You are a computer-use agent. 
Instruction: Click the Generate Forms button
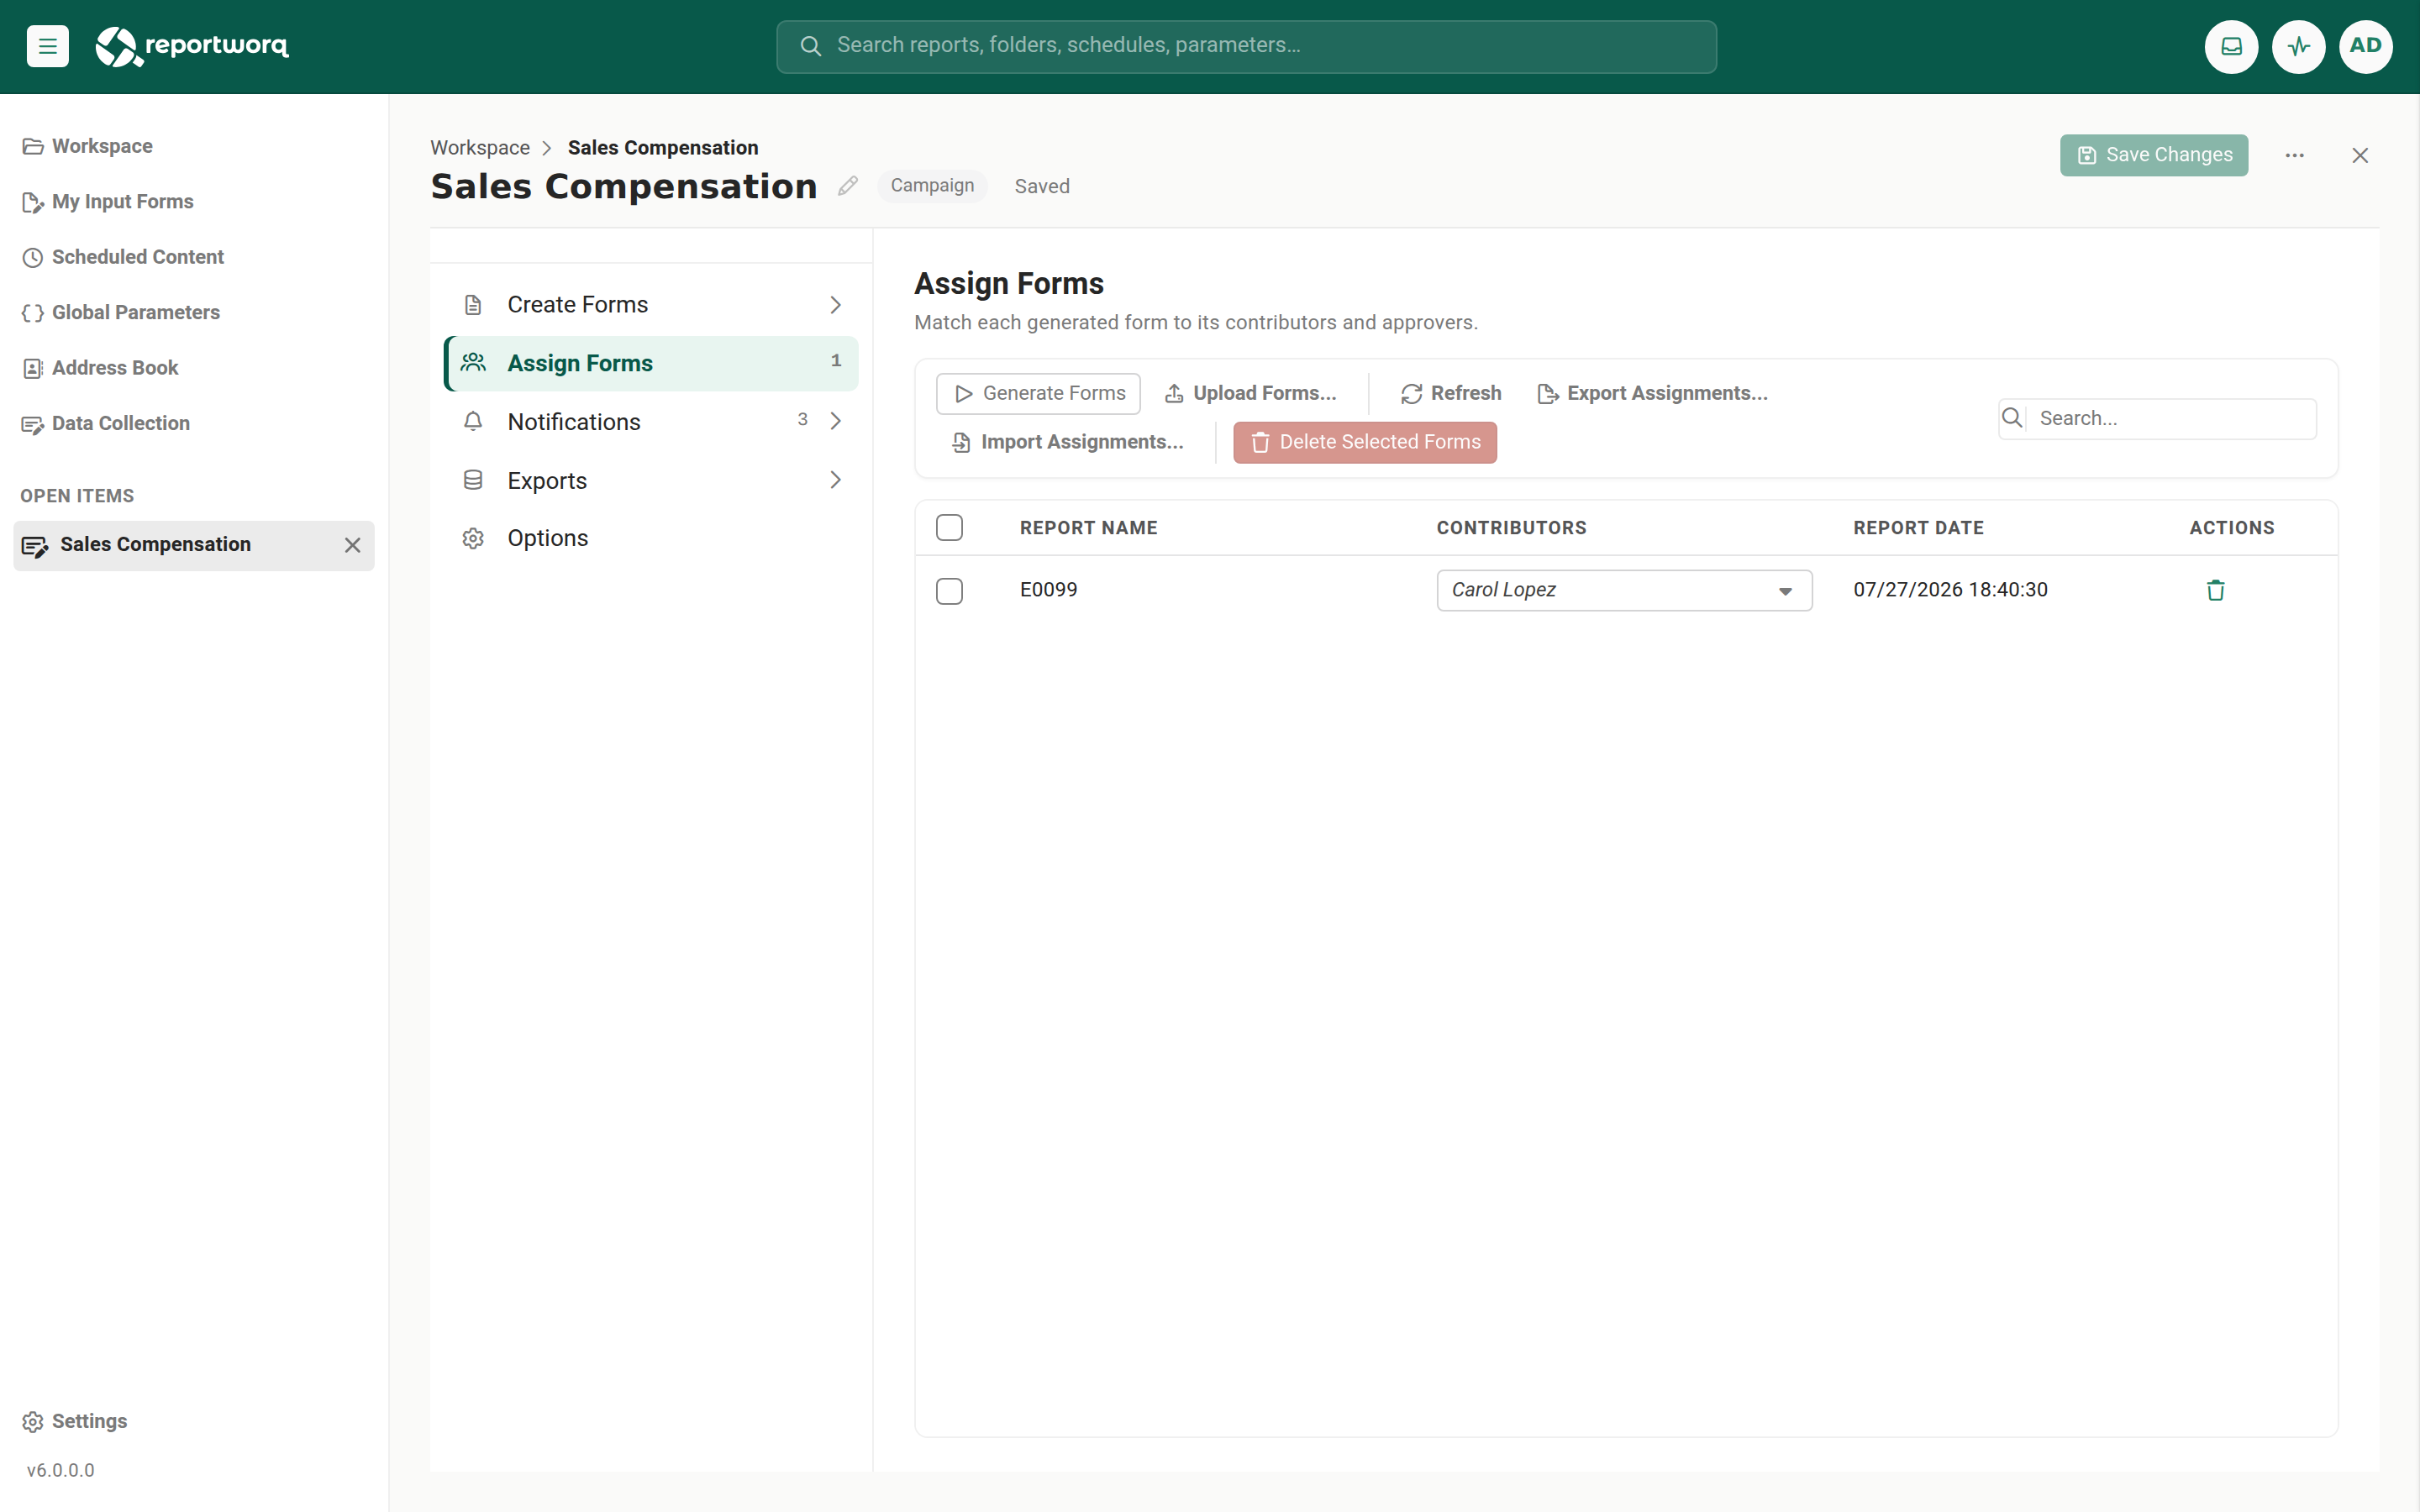(x=1038, y=394)
